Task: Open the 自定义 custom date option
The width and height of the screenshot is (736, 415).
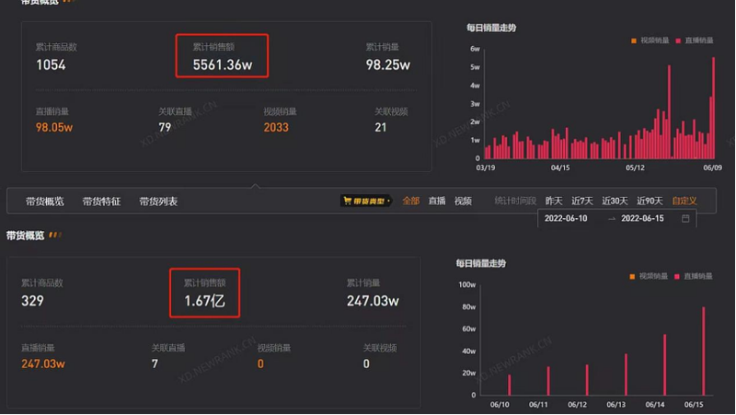Action: pyautogui.click(x=684, y=201)
